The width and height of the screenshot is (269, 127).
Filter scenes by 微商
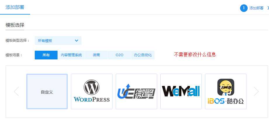(x=96, y=55)
